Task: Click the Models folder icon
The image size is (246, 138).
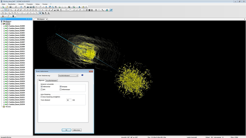Action: [x=4, y=107]
